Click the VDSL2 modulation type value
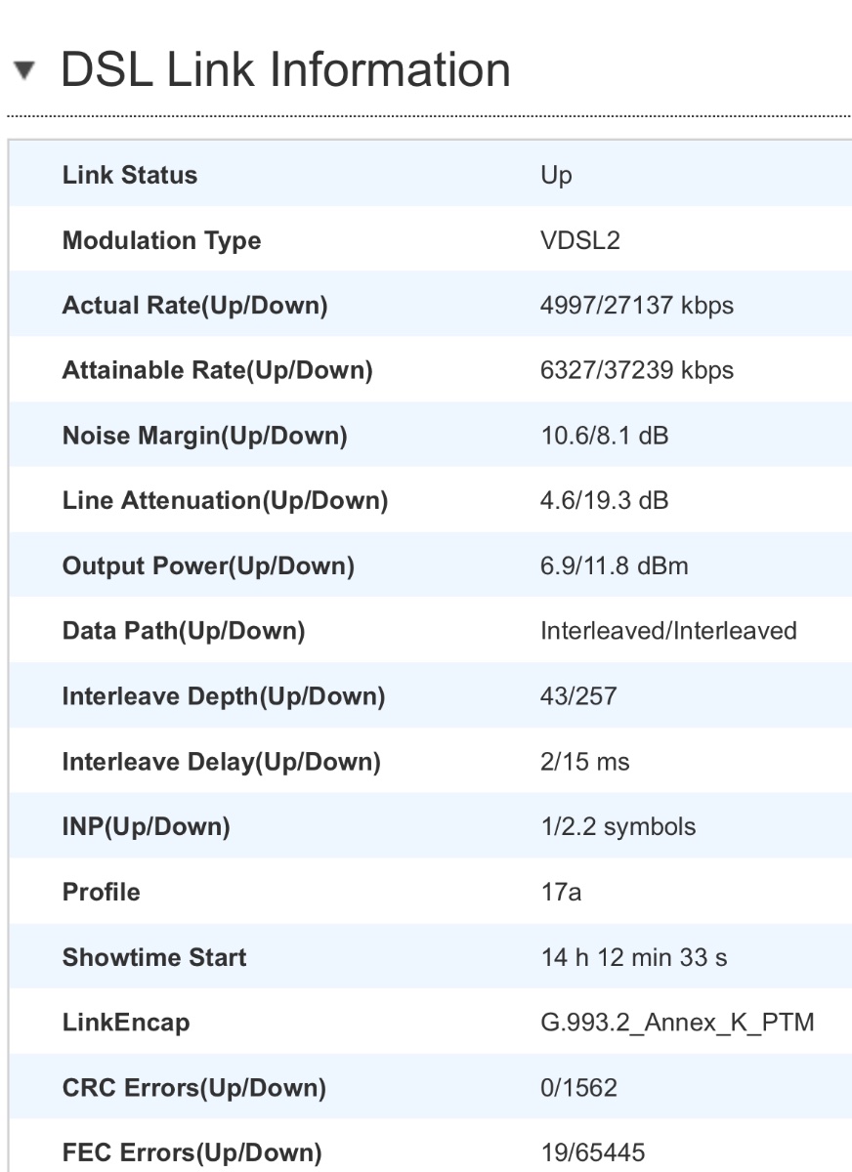 (580, 240)
